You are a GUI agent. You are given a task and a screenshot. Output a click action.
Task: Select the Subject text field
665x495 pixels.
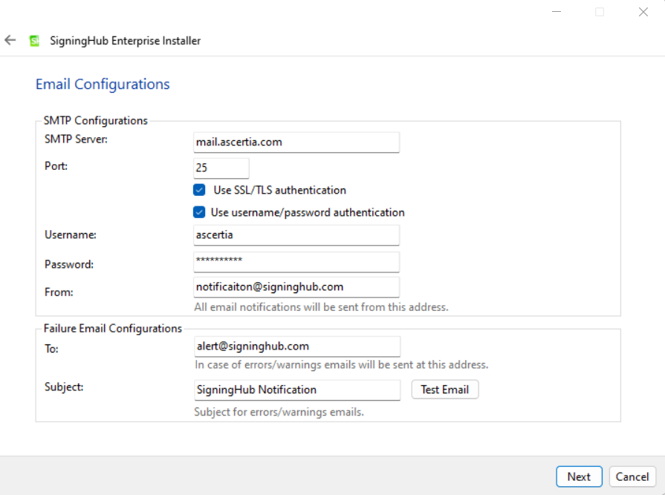pyautogui.click(x=297, y=390)
